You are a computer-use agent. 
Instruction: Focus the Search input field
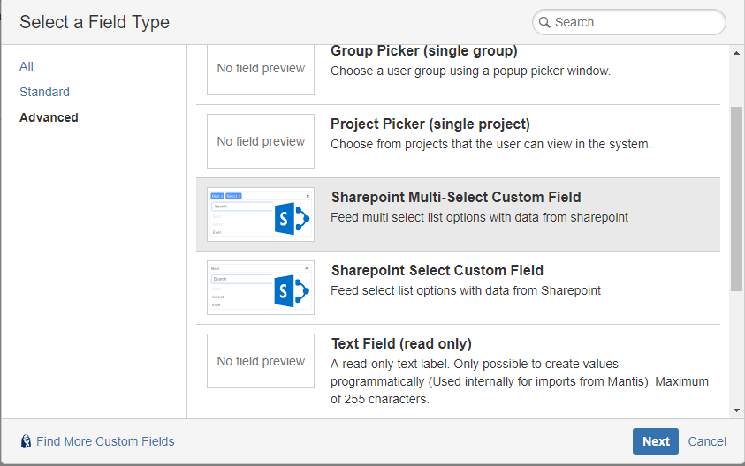point(636,22)
